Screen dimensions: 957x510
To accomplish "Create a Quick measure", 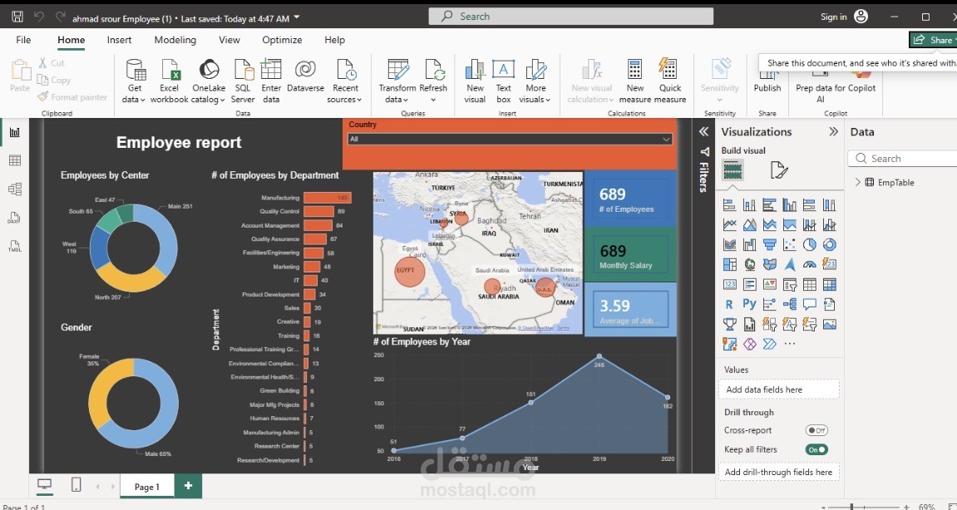I will [x=670, y=81].
